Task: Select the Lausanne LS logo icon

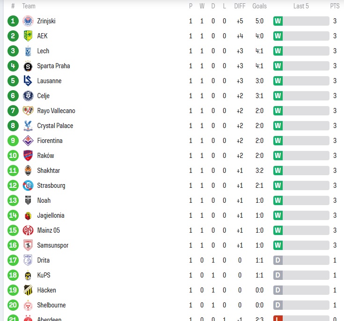Action: coord(28,81)
